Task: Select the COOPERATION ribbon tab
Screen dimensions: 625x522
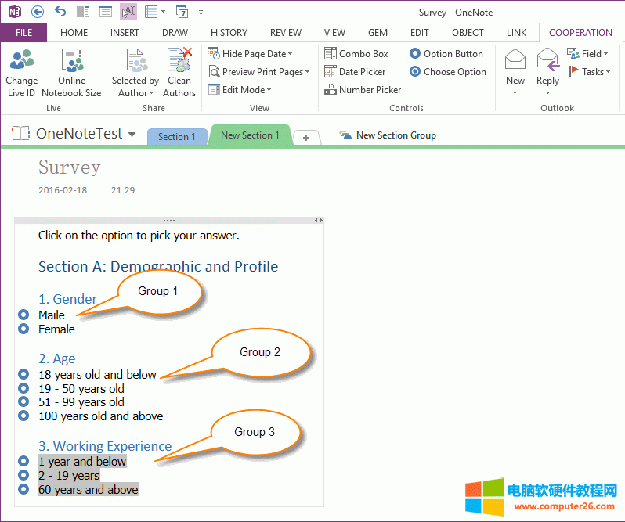Action: 581,33
